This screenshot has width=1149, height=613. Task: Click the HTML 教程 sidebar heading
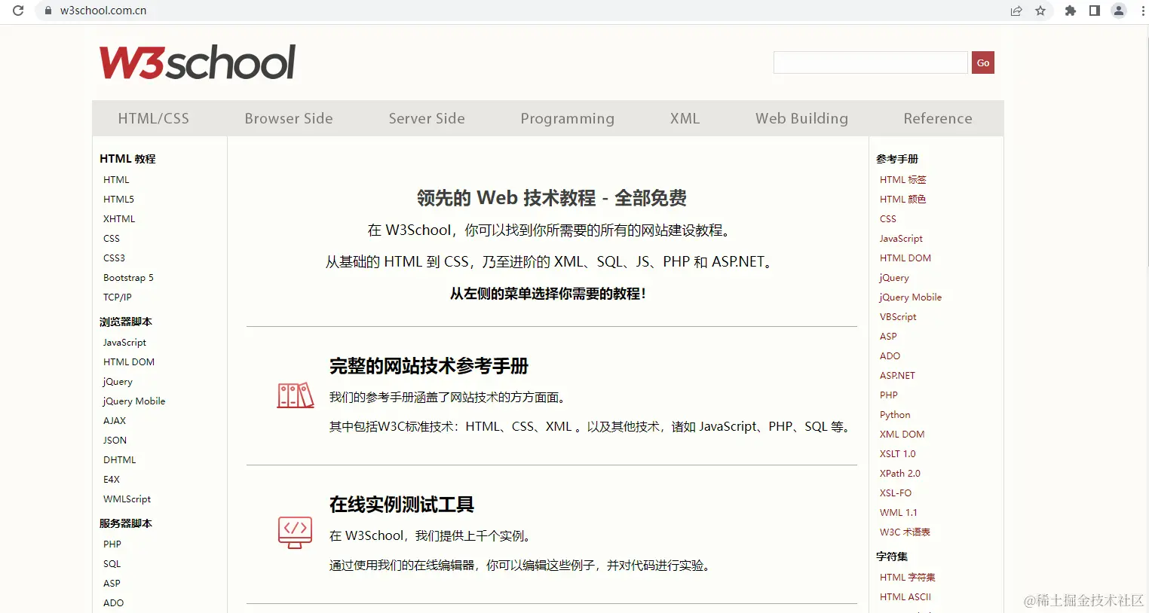[127, 159]
